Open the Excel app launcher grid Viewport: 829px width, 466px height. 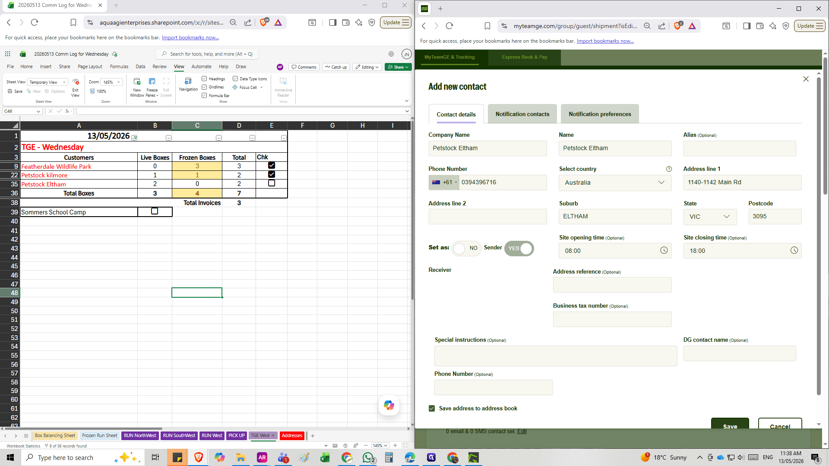(x=7, y=54)
